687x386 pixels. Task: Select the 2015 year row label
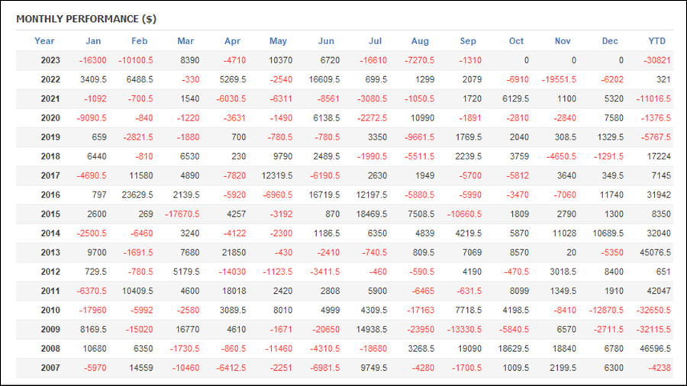[50, 214]
